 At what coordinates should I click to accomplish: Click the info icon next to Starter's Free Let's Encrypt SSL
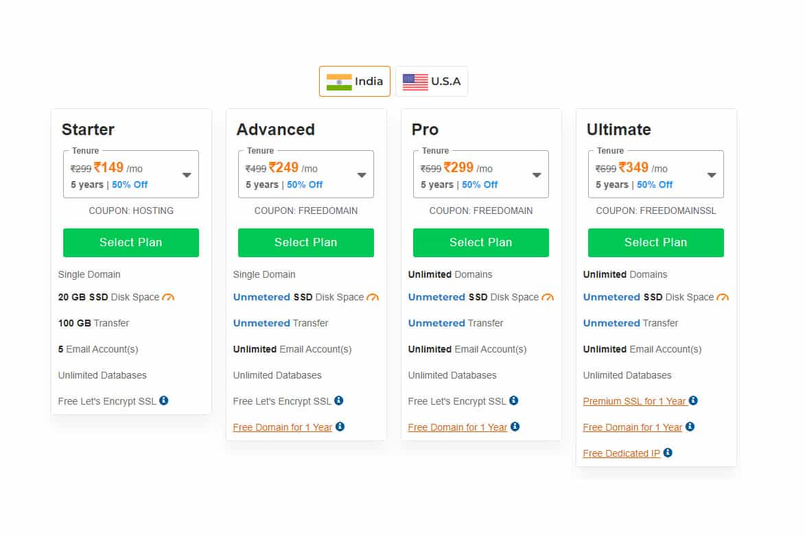[163, 401]
